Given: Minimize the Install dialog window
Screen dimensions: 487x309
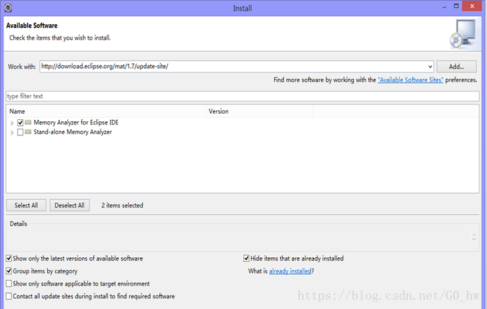Looking at the screenshot, I should pos(444,7).
